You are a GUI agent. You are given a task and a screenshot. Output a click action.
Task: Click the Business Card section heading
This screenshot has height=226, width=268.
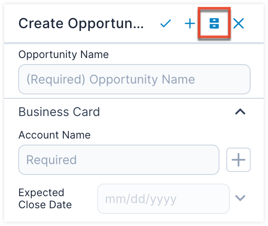click(59, 112)
